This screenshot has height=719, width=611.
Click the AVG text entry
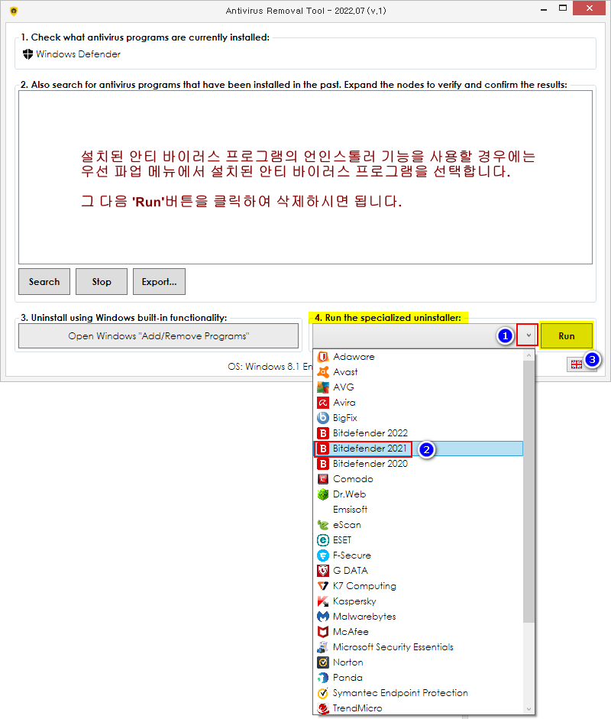click(x=344, y=387)
